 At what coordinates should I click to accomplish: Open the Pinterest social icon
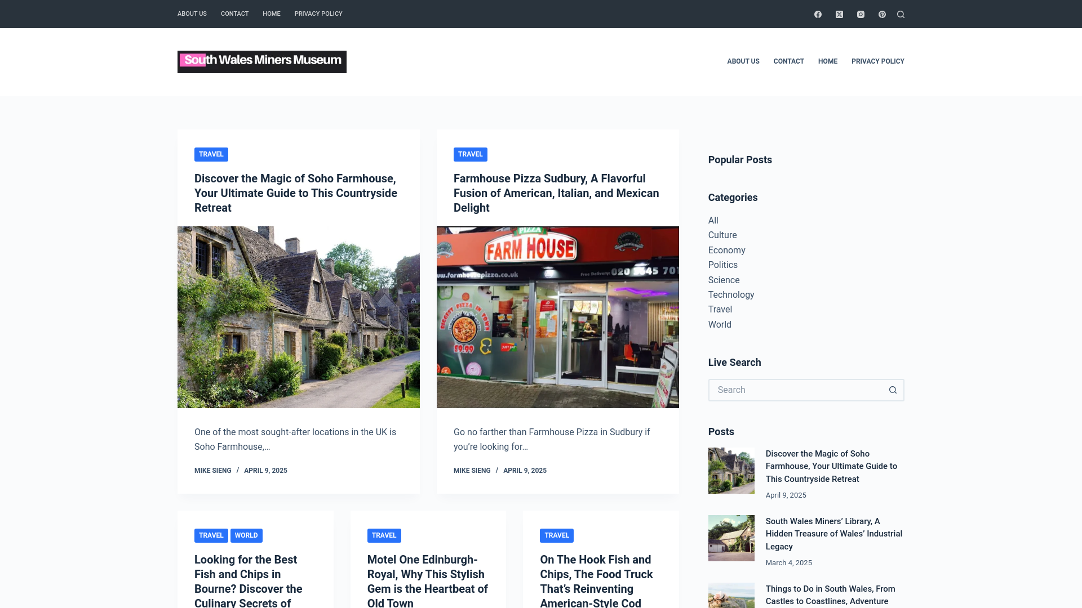coord(882,14)
